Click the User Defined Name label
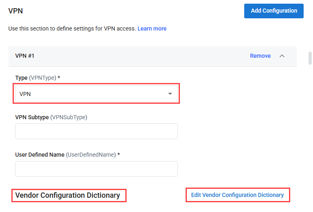313x212 pixels. [x=39, y=155]
